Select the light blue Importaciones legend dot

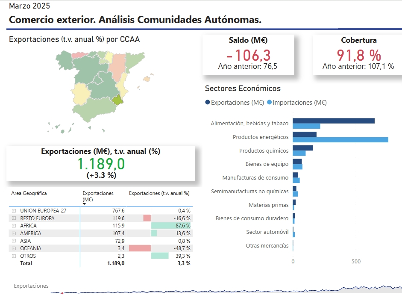tap(269, 103)
